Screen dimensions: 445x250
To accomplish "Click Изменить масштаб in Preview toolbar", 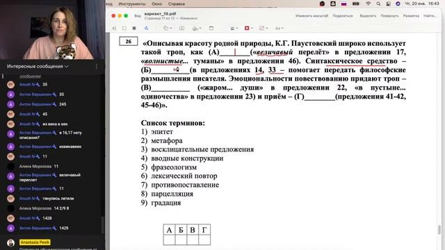I will [x=311, y=16].
